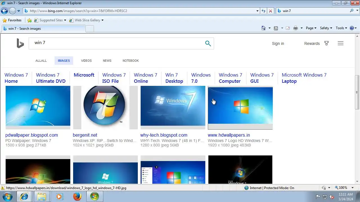Open the Tools menu

coord(341,28)
